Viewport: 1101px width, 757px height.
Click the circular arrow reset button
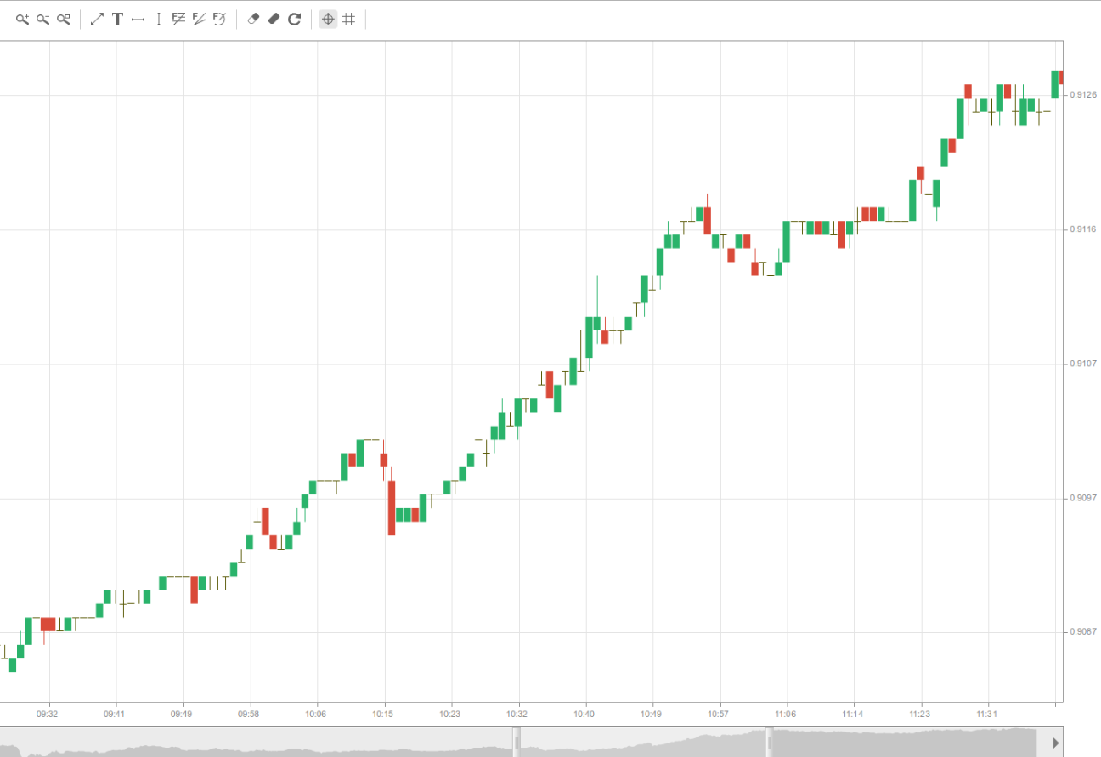point(294,19)
